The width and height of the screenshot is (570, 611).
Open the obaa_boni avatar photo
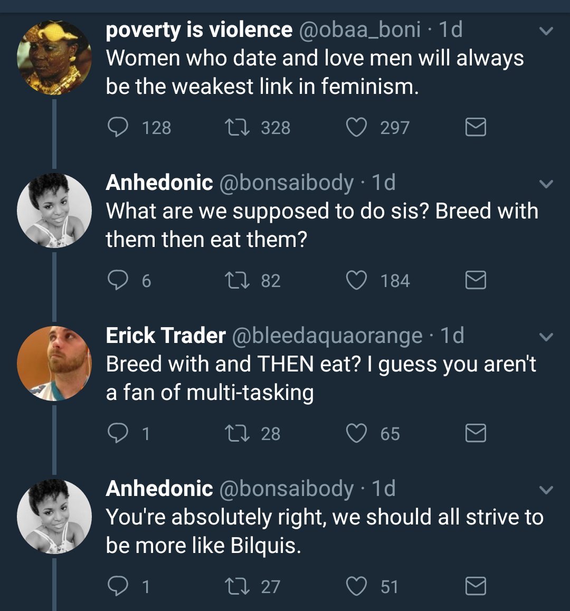pos(54,58)
